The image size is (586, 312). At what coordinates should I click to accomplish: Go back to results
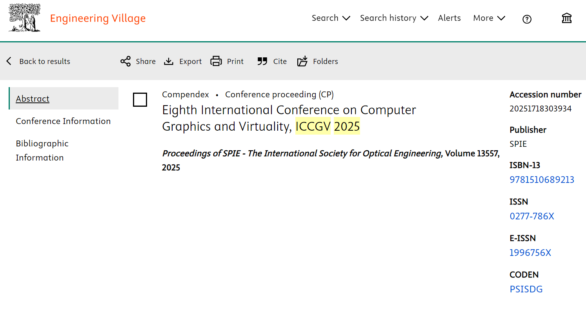(38, 61)
